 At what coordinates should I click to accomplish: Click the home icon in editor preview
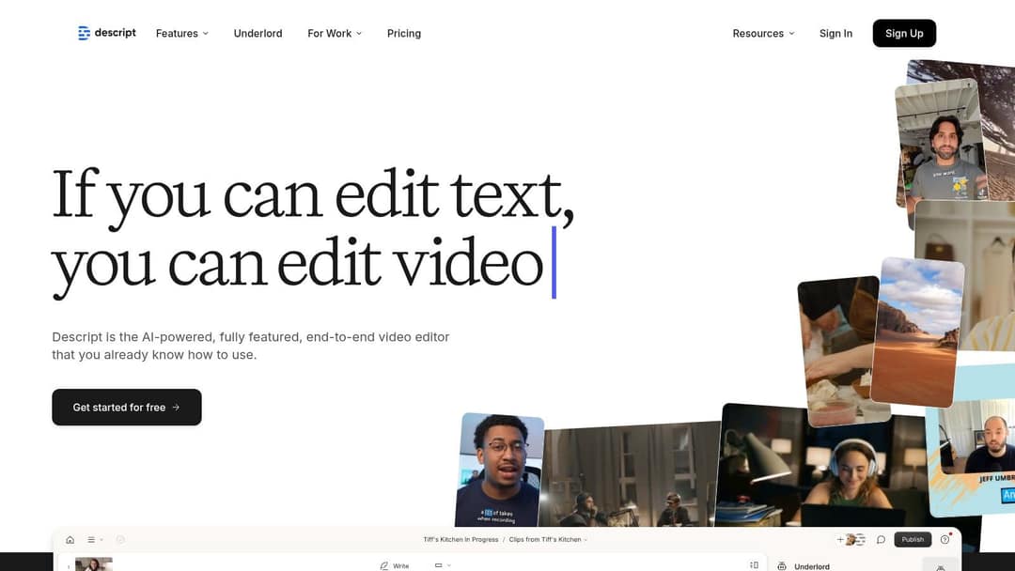click(70, 539)
